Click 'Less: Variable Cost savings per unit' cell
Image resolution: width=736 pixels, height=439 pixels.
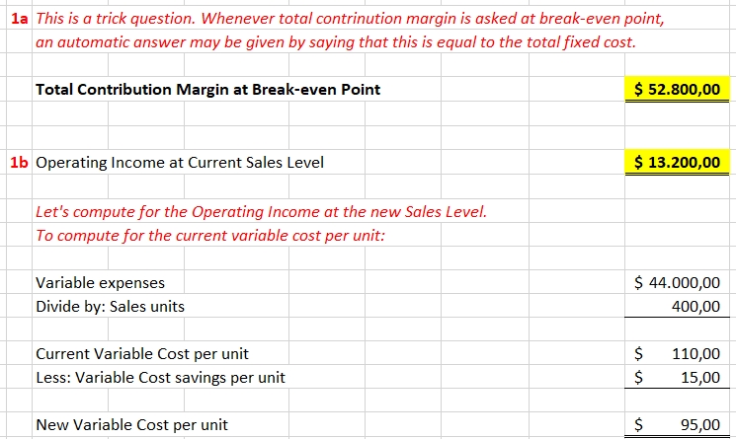pos(160,376)
